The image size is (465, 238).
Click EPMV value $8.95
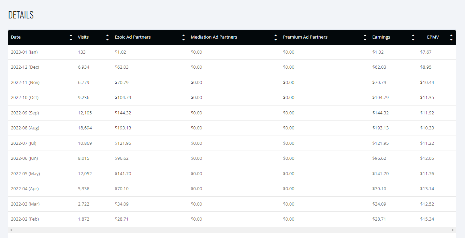click(426, 67)
